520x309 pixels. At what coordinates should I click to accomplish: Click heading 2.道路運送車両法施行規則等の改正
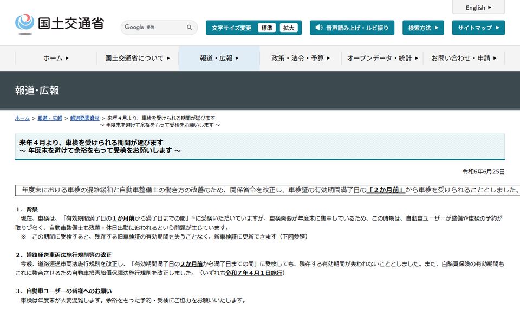(64, 255)
